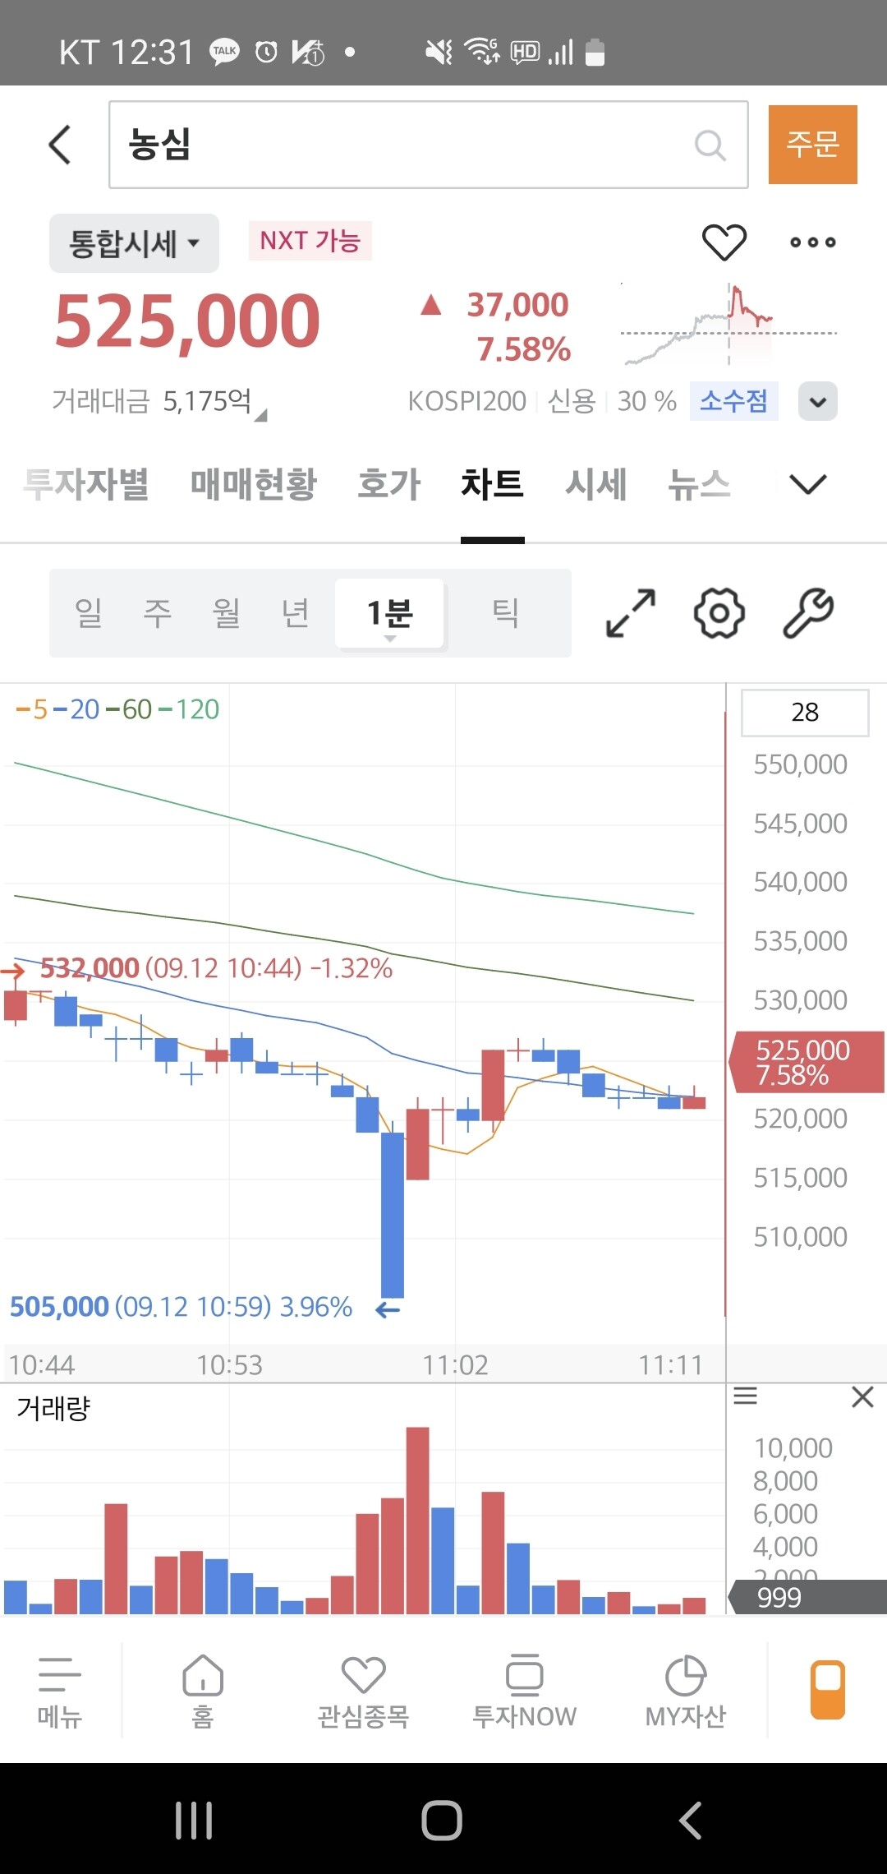Open the chart wrench tools icon
This screenshot has width=887, height=1874.
808,613
